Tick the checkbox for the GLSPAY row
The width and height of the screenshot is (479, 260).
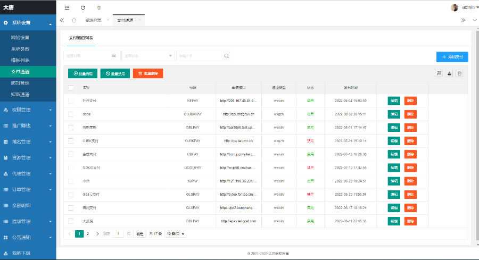point(71,195)
